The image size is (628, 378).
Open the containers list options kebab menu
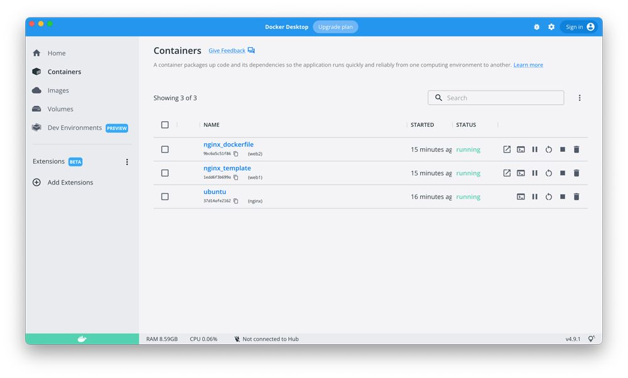point(579,98)
